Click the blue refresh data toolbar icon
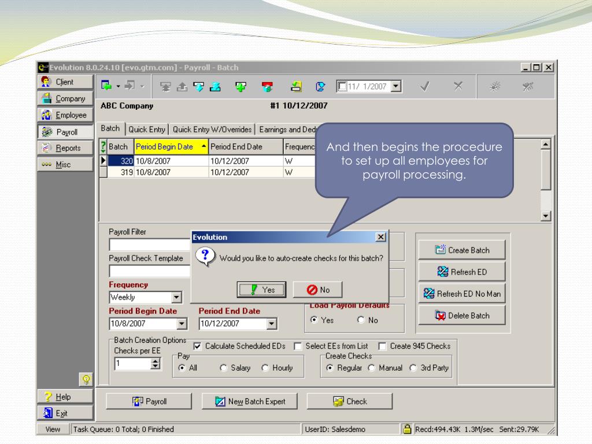592x444 pixels. click(320, 87)
